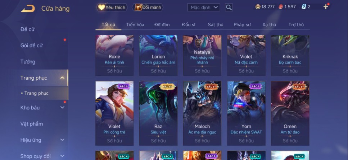
Task: Choose the Omen Ám tử đao skin
Action: pos(290,113)
